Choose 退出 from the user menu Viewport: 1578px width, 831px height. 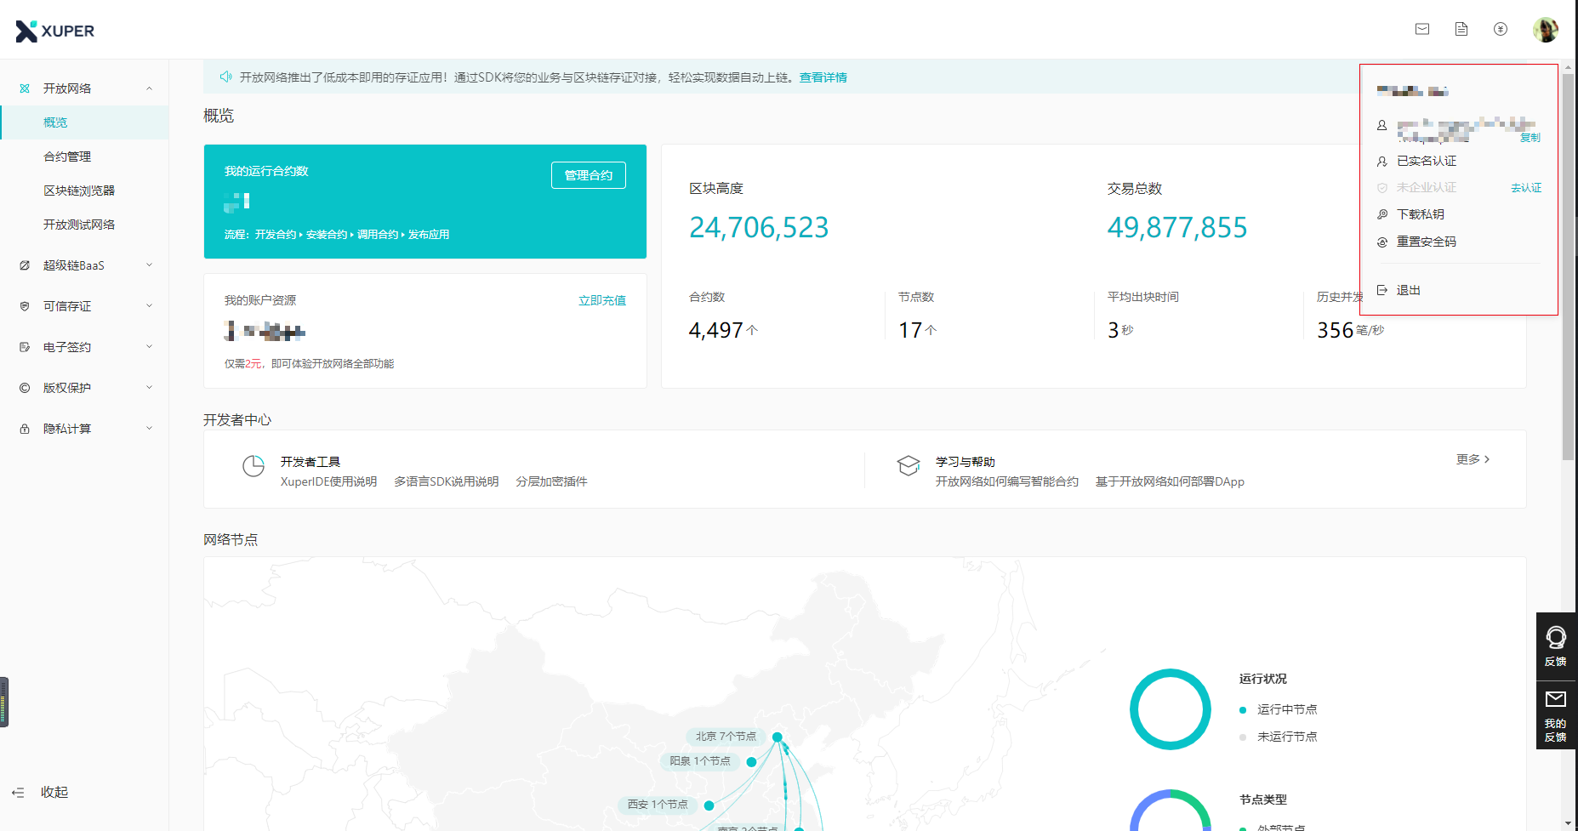pyautogui.click(x=1408, y=290)
